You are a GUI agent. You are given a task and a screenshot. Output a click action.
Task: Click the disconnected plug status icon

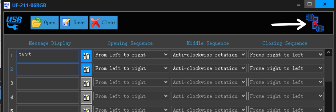click(x=315, y=23)
